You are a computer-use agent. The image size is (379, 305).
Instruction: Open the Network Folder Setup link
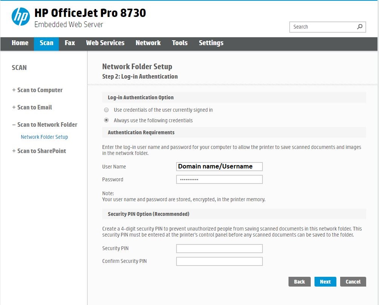click(44, 137)
